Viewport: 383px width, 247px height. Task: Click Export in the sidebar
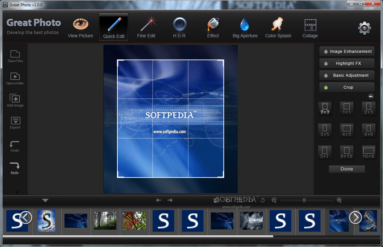[x=15, y=123]
